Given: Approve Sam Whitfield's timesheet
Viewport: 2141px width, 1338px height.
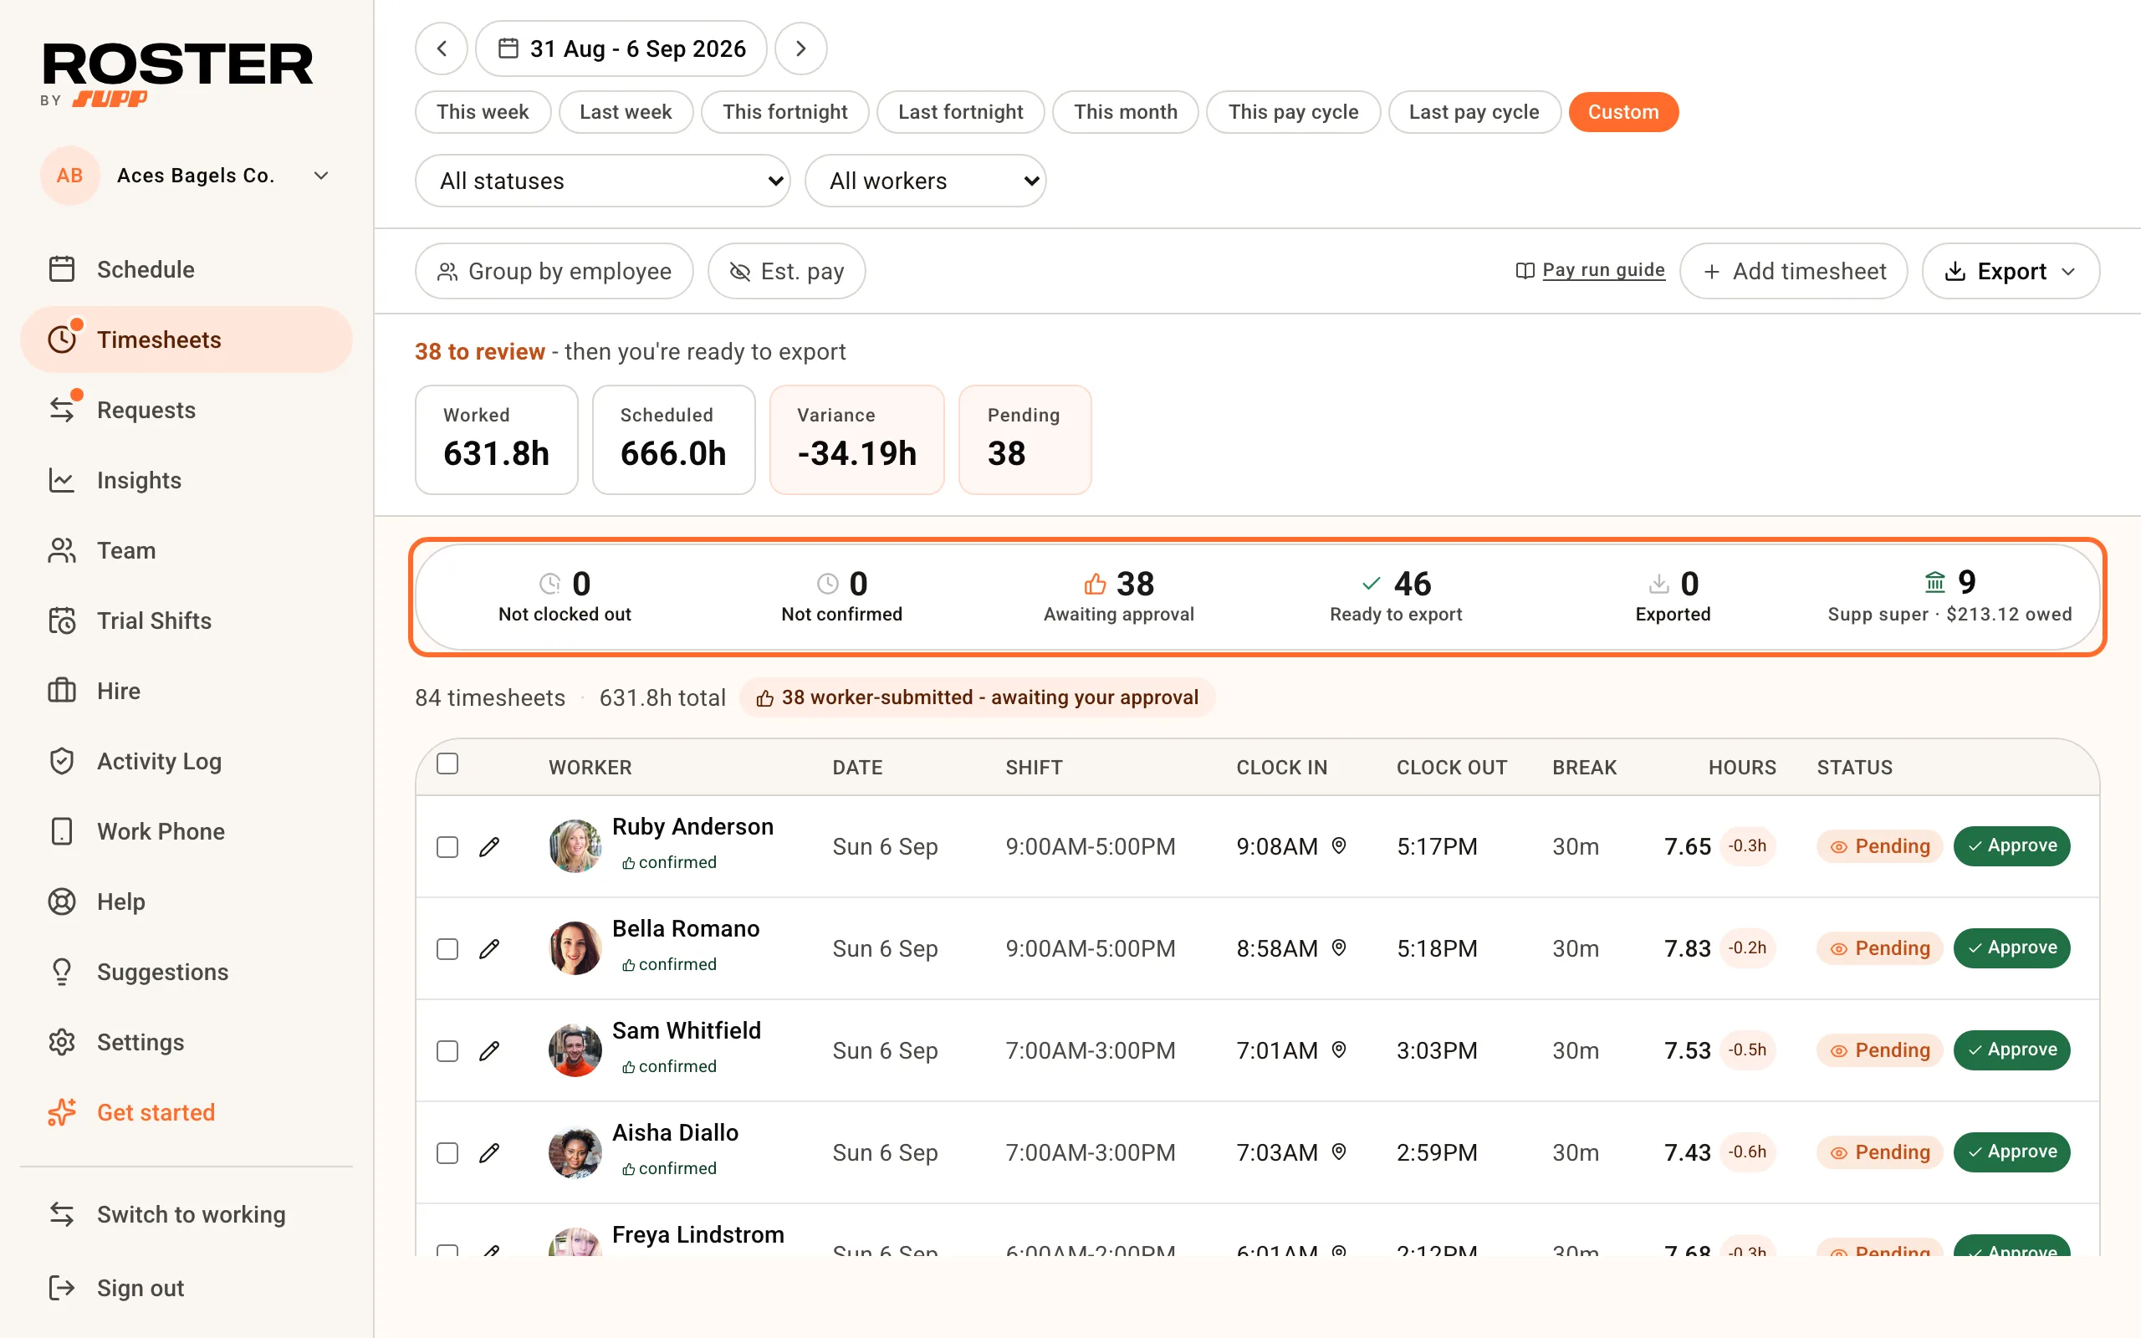Looking at the screenshot, I should point(2012,1049).
